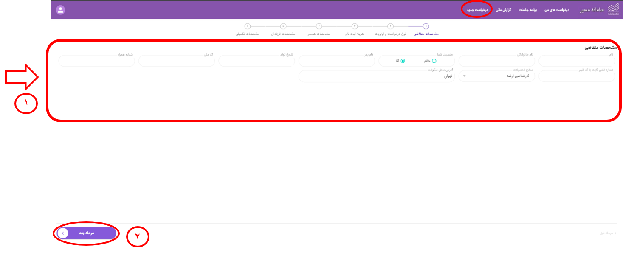
Task: Select step 4 circle (مشخصات همسر)
Action: point(319,26)
